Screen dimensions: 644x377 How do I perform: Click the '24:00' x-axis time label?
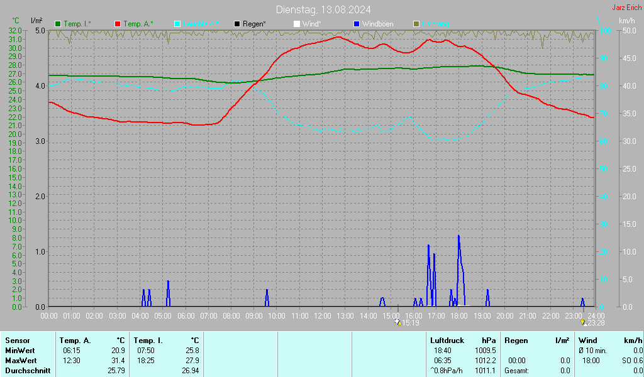(596, 316)
